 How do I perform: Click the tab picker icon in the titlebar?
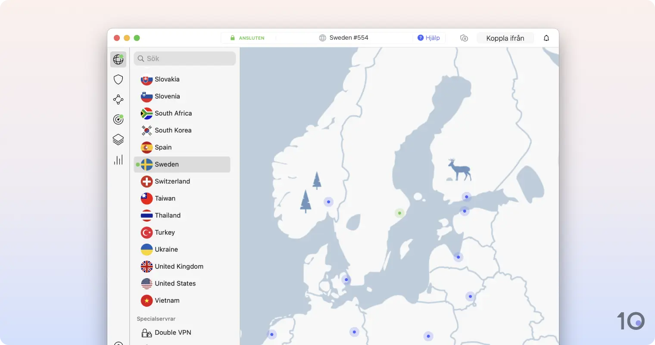coord(464,38)
